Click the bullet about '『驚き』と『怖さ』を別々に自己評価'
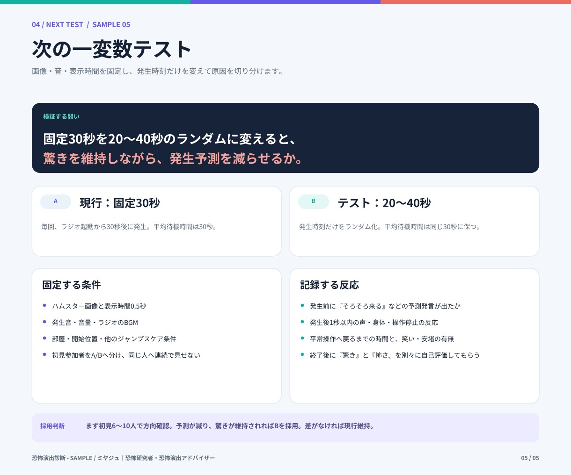This screenshot has height=475, width=571. point(395,355)
